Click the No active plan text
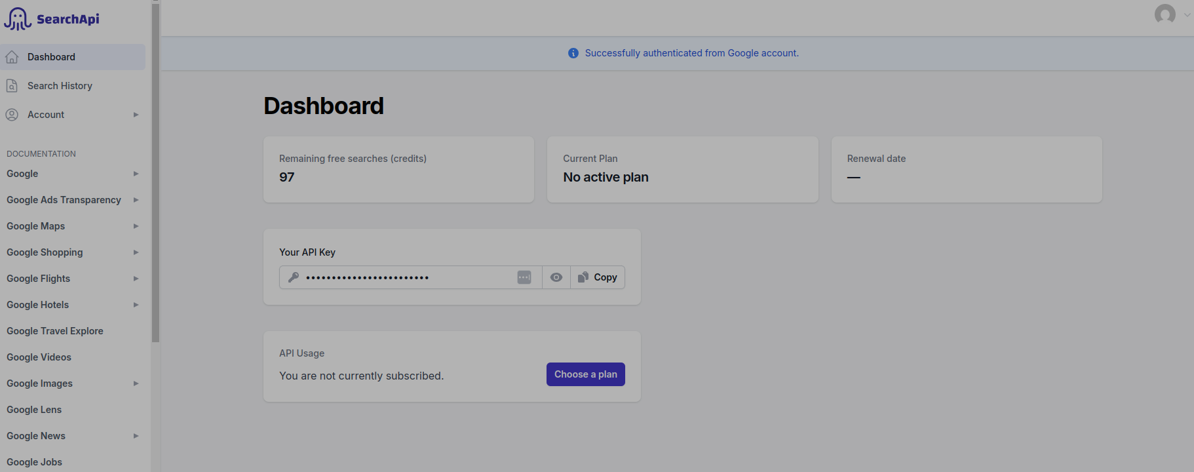 point(606,177)
